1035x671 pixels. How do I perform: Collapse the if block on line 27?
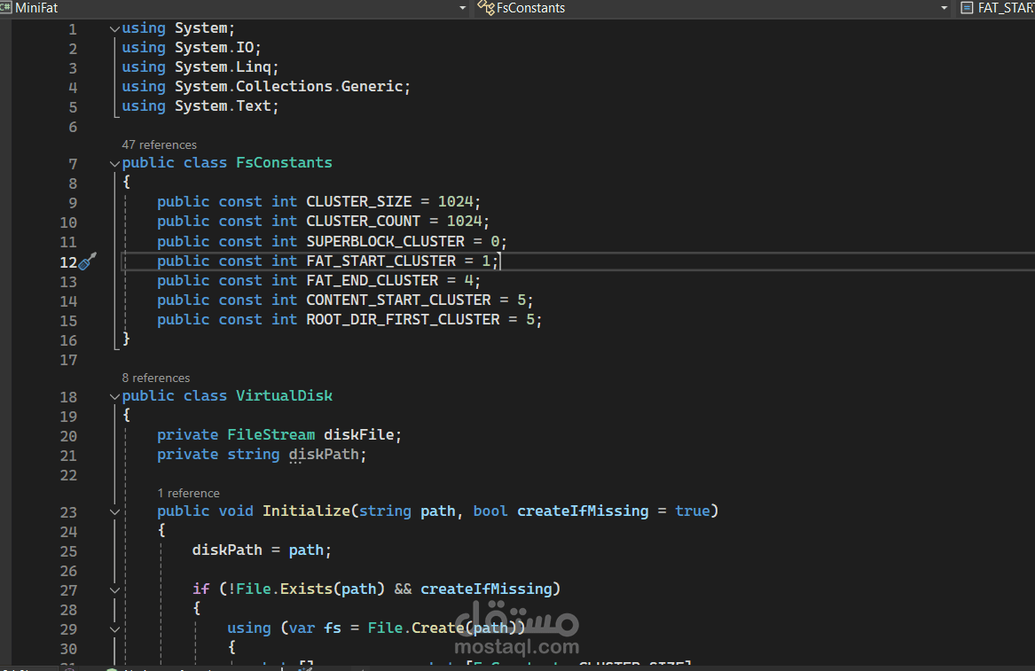click(114, 589)
